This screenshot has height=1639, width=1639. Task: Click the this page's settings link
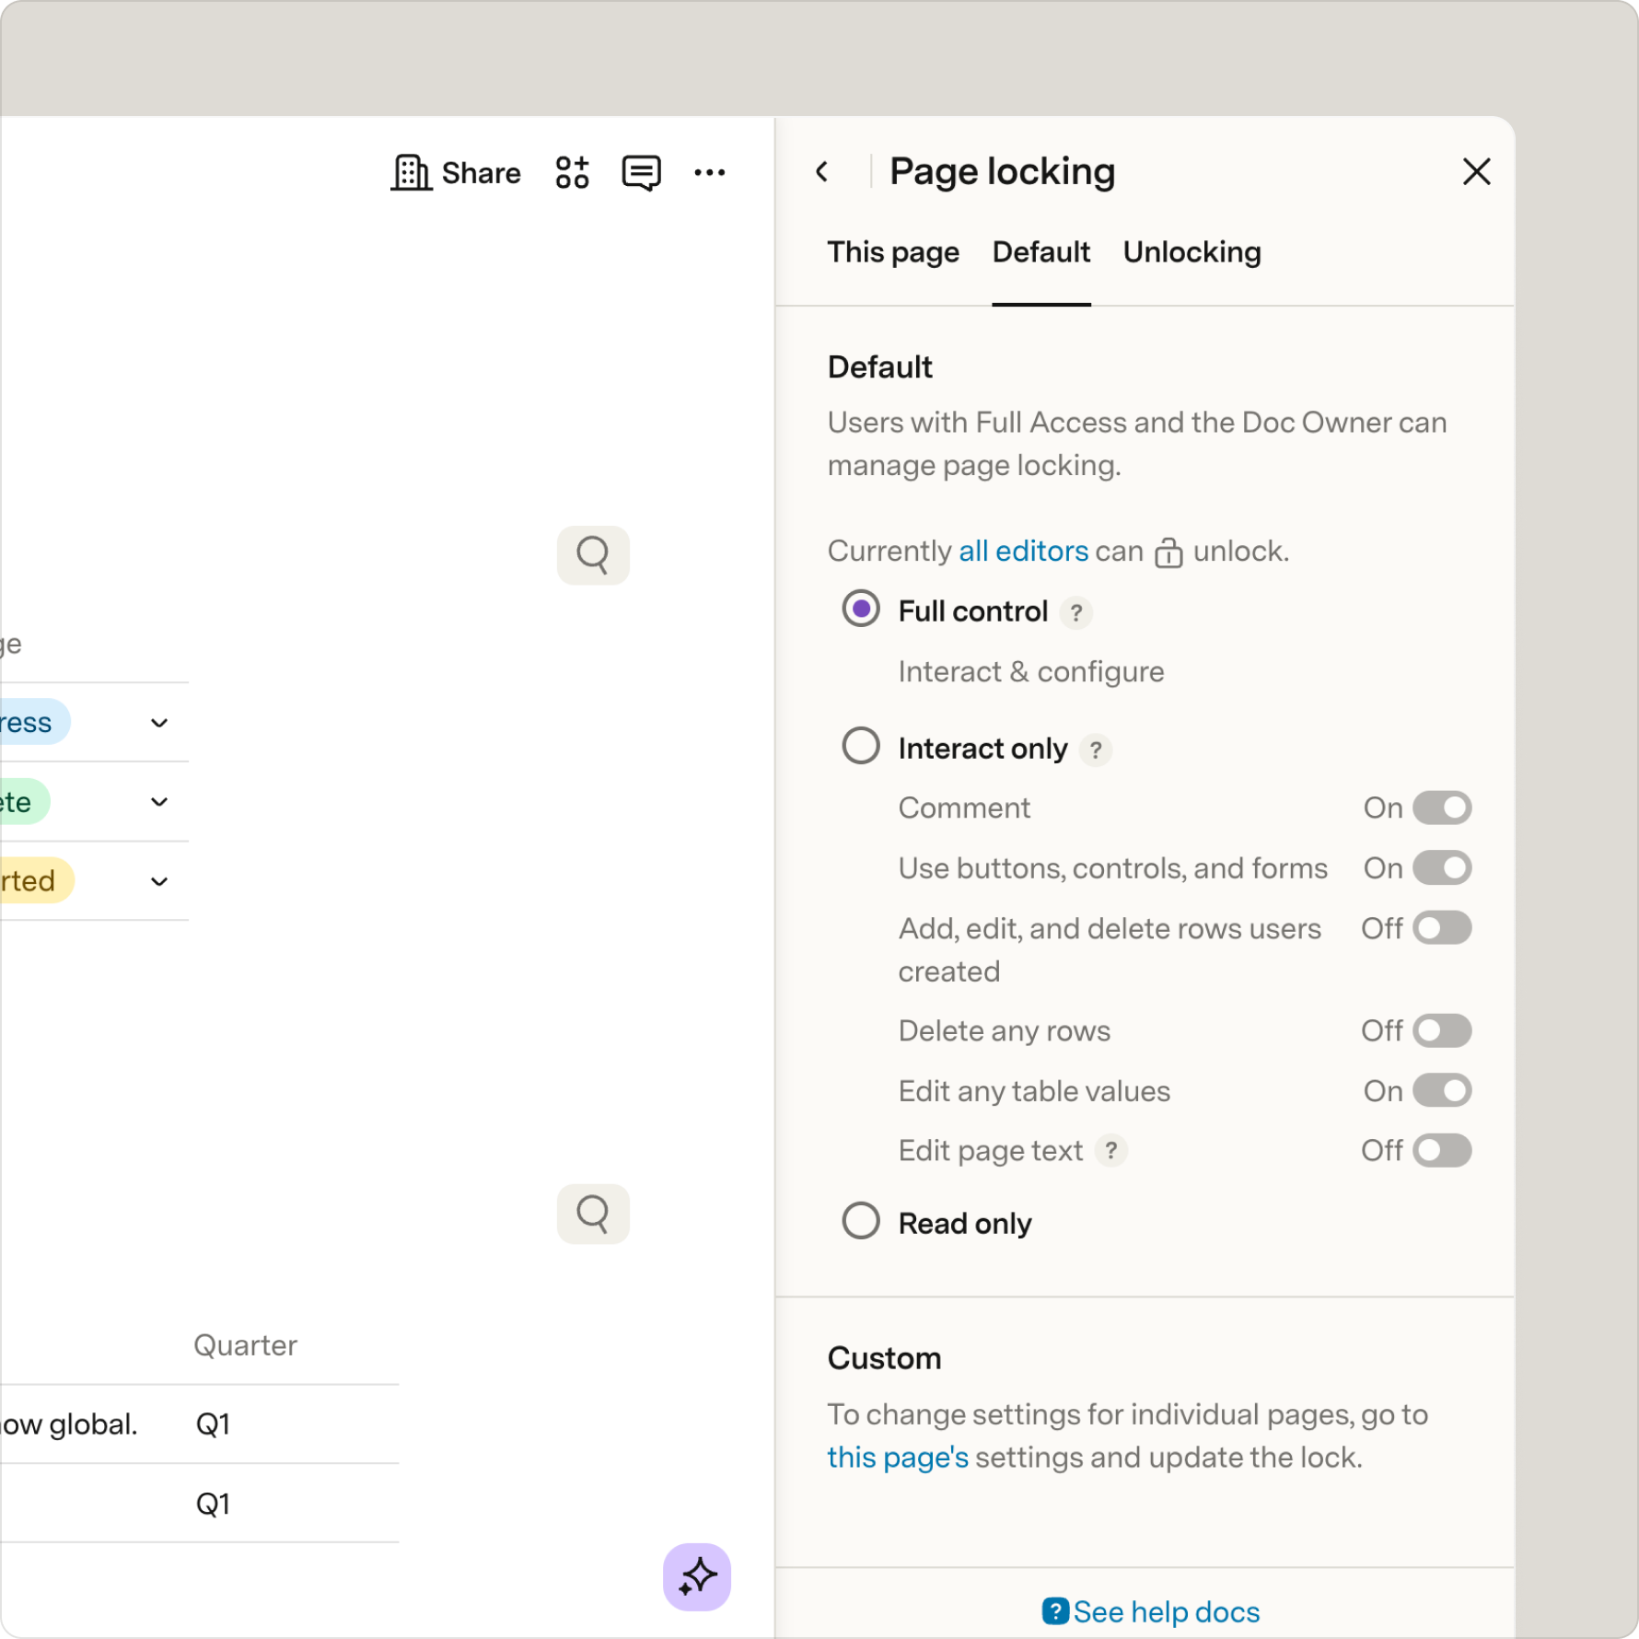(x=897, y=1457)
